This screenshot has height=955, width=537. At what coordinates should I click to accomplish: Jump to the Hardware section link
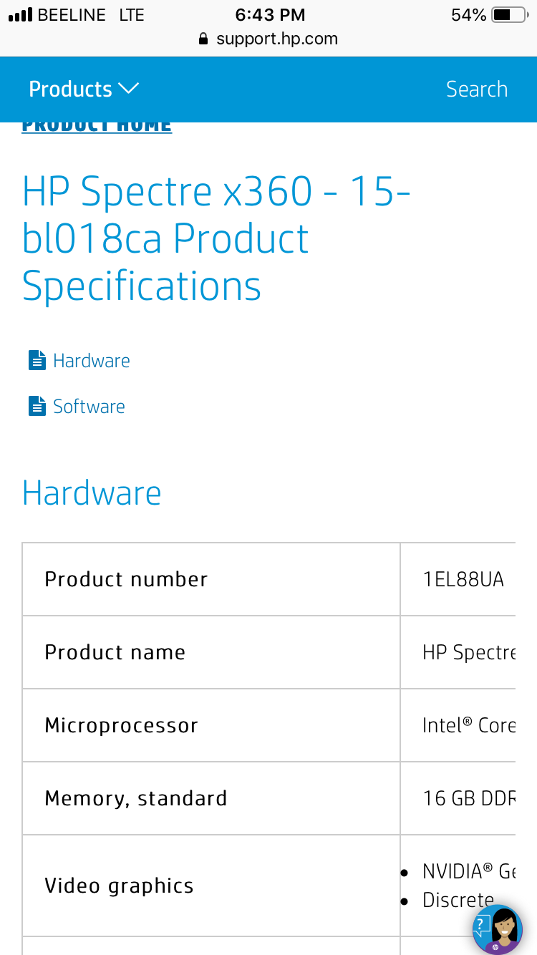click(91, 360)
